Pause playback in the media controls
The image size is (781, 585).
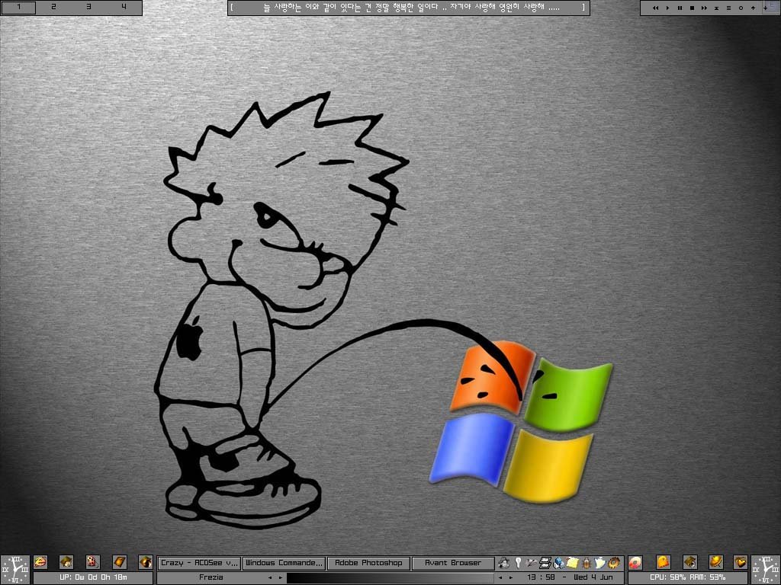point(680,8)
